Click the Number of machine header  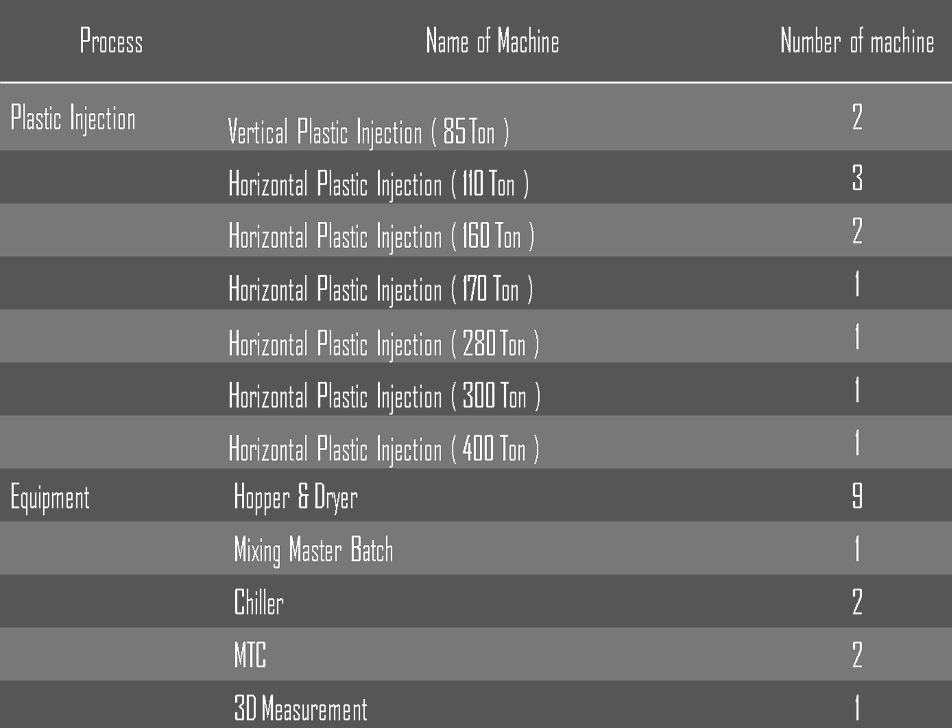857,42
